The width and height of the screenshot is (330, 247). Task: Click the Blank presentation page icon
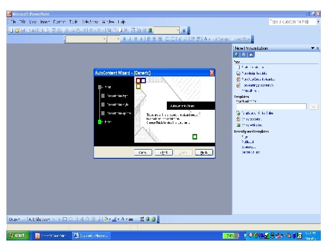tap(238, 67)
